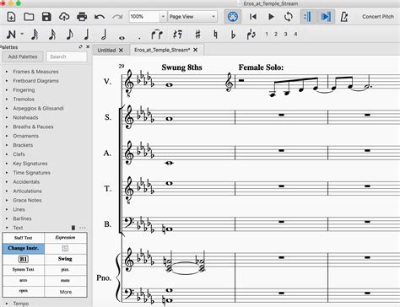
Task: Click the Add Palettes button
Action: [23, 57]
